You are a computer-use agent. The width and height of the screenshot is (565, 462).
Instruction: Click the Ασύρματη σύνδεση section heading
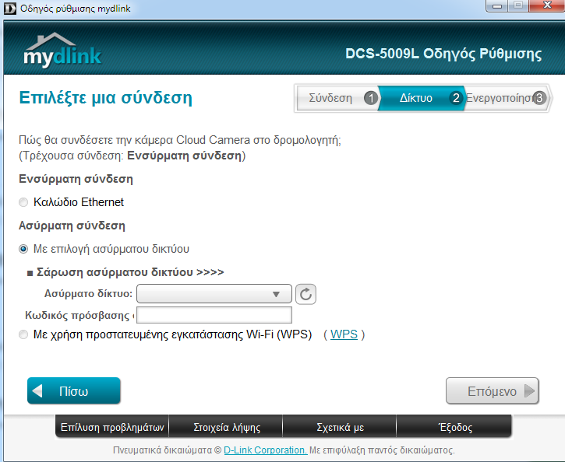pyautogui.click(x=72, y=226)
